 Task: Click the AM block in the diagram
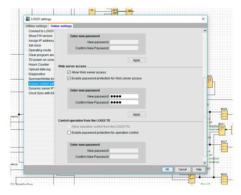click(129, 11)
